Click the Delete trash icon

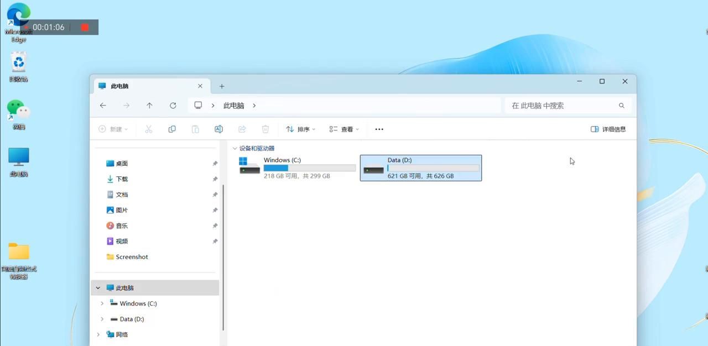pyautogui.click(x=265, y=129)
